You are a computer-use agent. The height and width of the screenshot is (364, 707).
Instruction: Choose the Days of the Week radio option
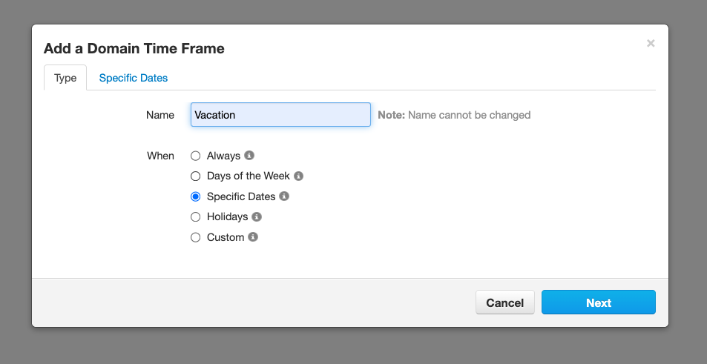(x=195, y=176)
